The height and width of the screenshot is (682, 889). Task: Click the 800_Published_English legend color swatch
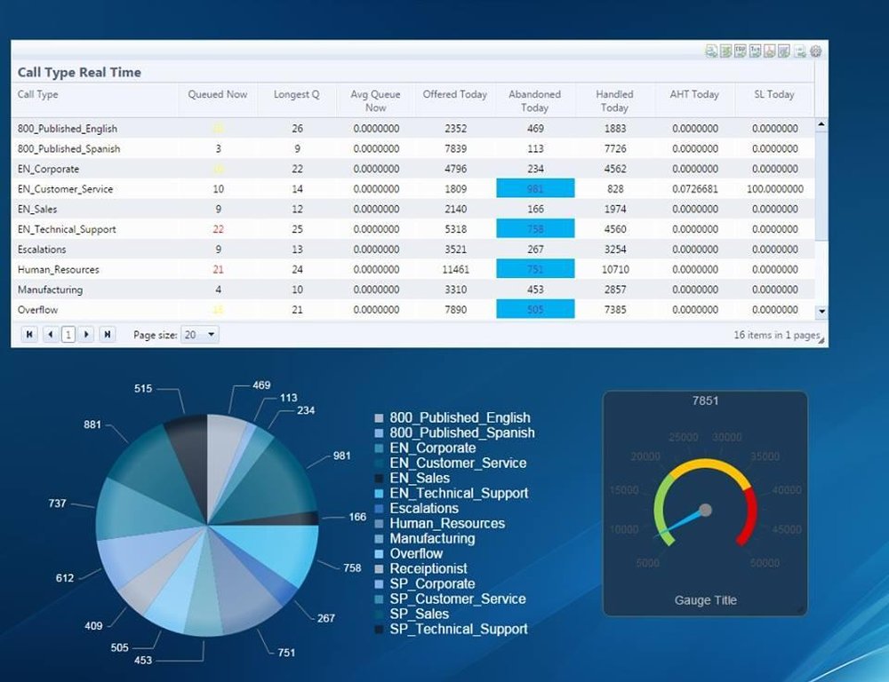tap(379, 418)
